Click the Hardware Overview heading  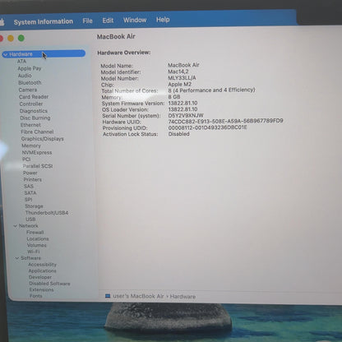124,53
